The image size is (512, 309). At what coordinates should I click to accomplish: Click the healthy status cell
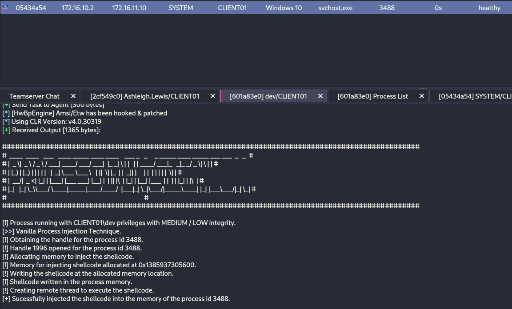(489, 8)
